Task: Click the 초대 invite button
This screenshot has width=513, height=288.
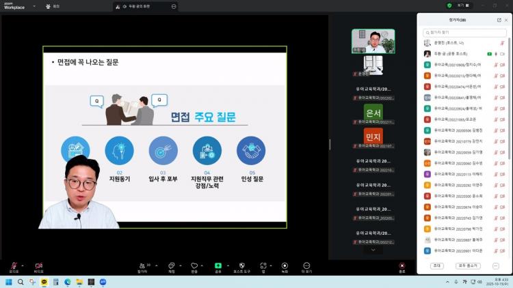Action: [437, 265]
